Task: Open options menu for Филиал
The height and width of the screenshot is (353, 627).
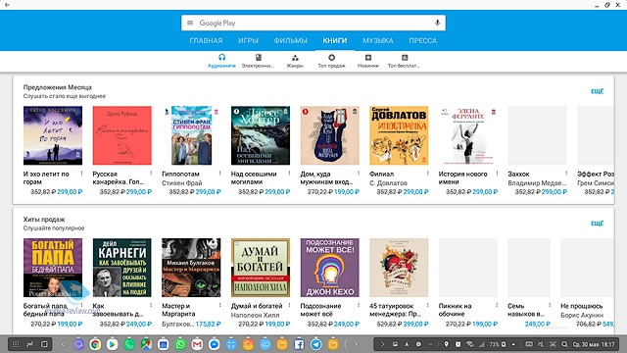Action: tap(428, 174)
